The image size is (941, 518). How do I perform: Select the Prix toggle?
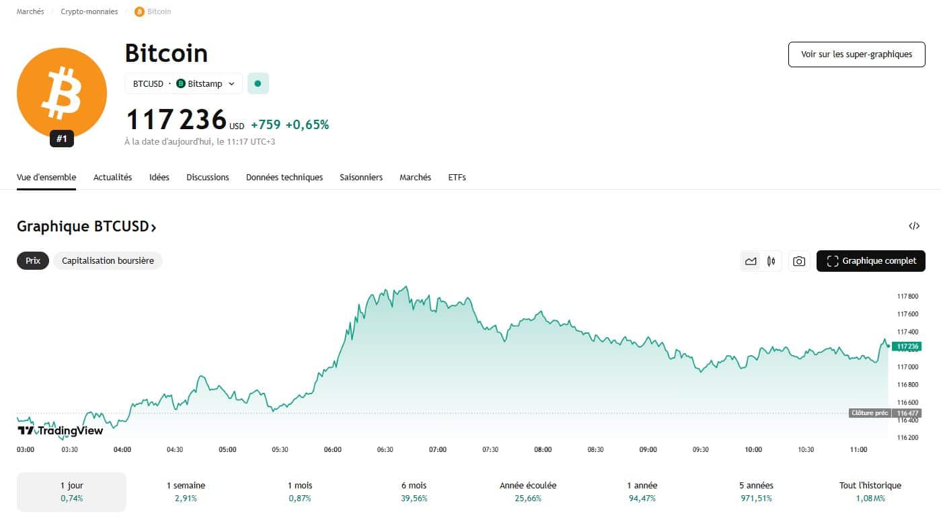pyautogui.click(x=33, y=260)
